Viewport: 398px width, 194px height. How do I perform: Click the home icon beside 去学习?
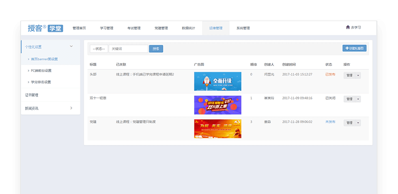click(x=348, y=27)
